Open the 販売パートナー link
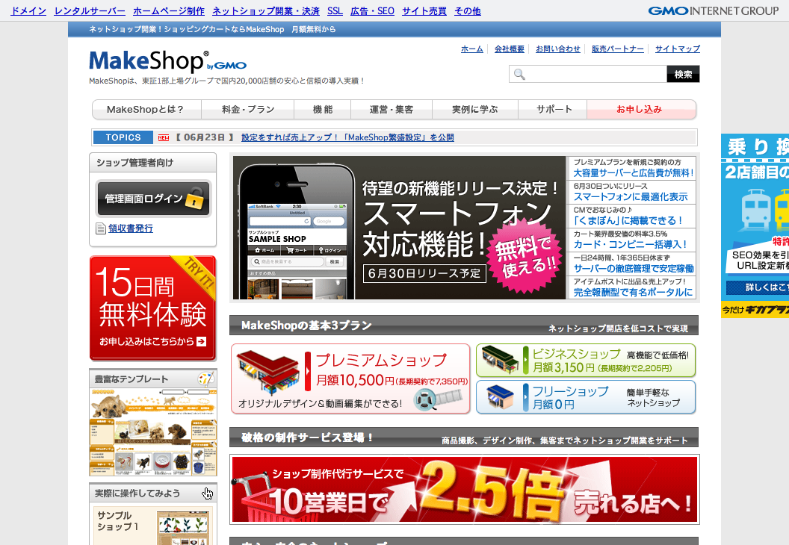789x545 pixels. tap(617, 49)
